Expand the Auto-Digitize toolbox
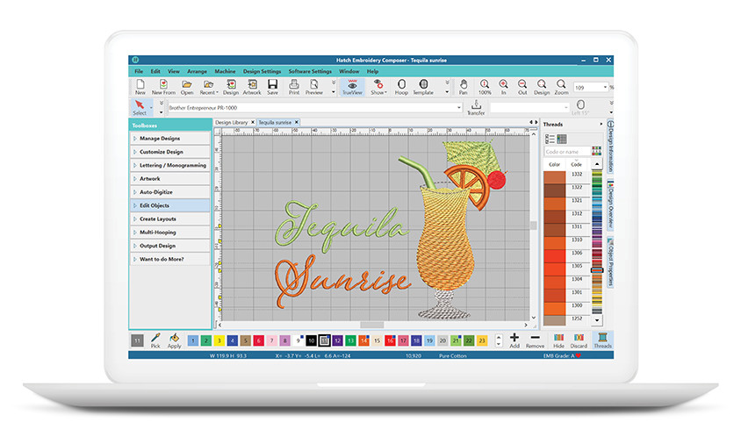This screenshot has width=741, height=444. pos(170,192)
